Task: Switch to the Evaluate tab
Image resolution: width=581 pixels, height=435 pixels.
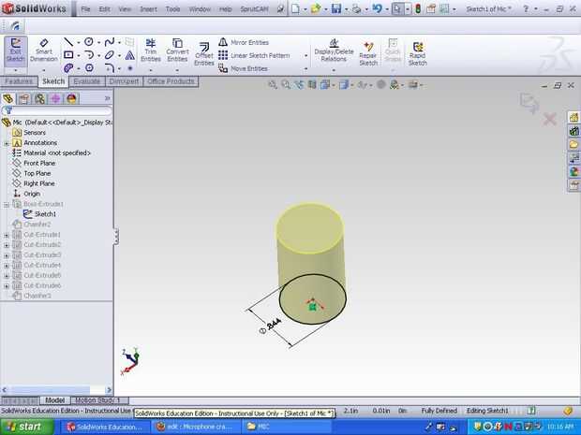Action: pyautogui.click(x=87, y=81)
